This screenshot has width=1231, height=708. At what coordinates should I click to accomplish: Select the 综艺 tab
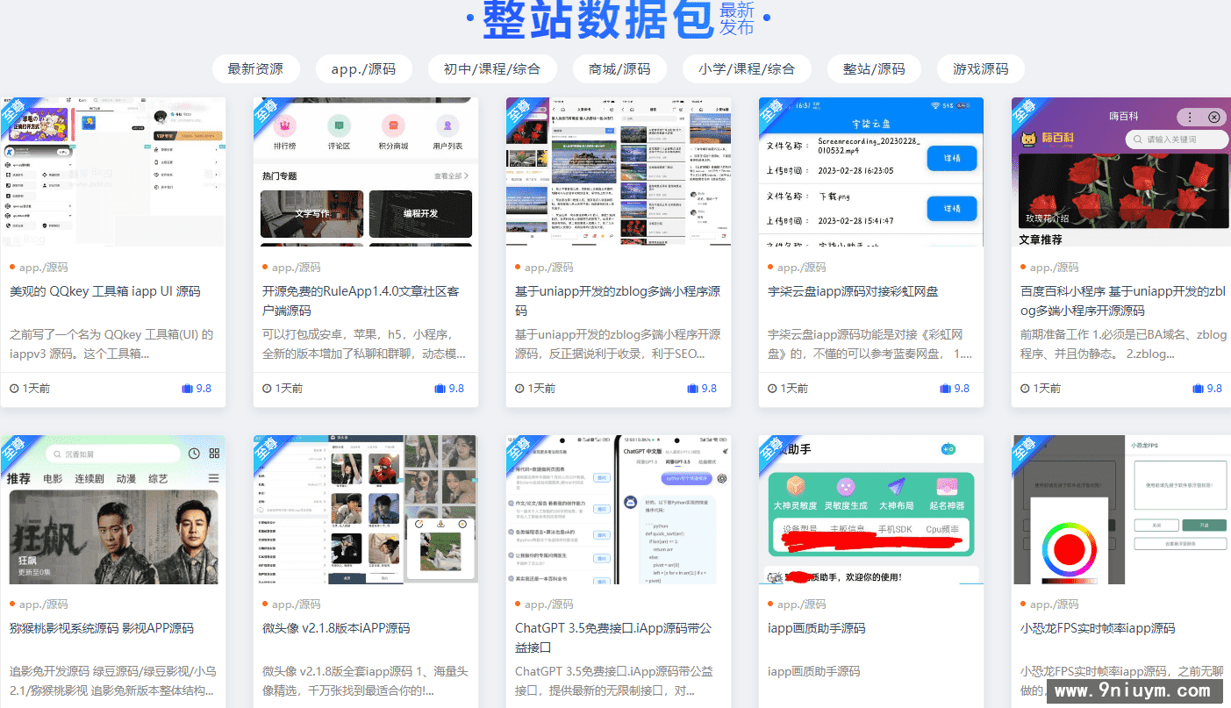pos(159,478)
